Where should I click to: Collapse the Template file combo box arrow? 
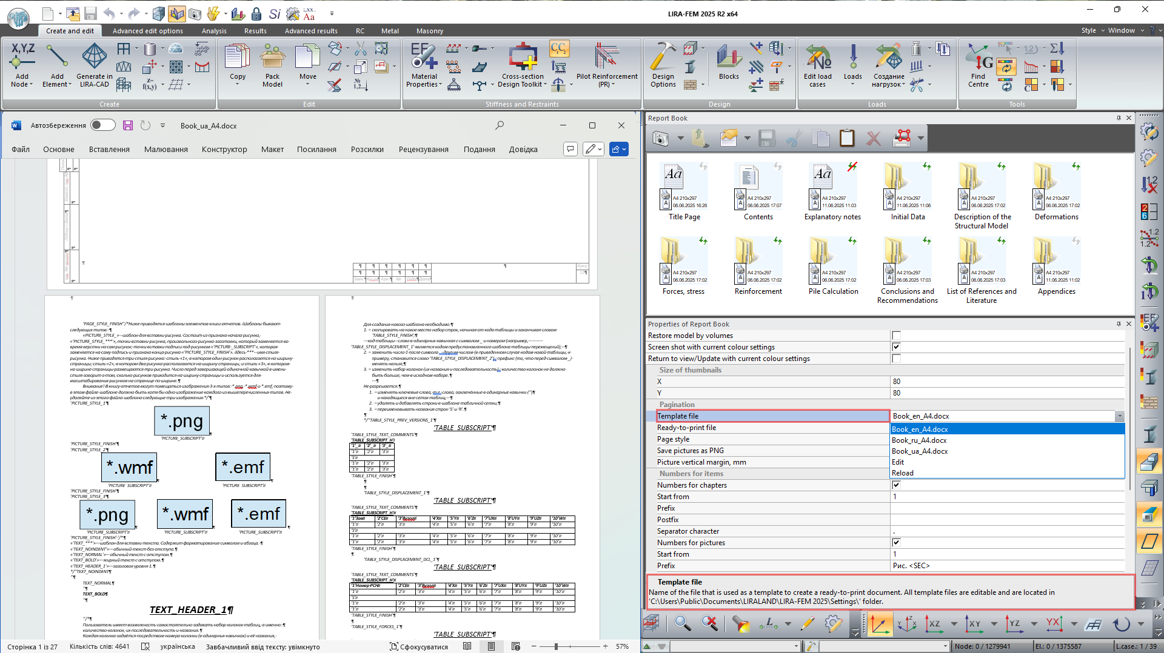tap(1119, 416)
